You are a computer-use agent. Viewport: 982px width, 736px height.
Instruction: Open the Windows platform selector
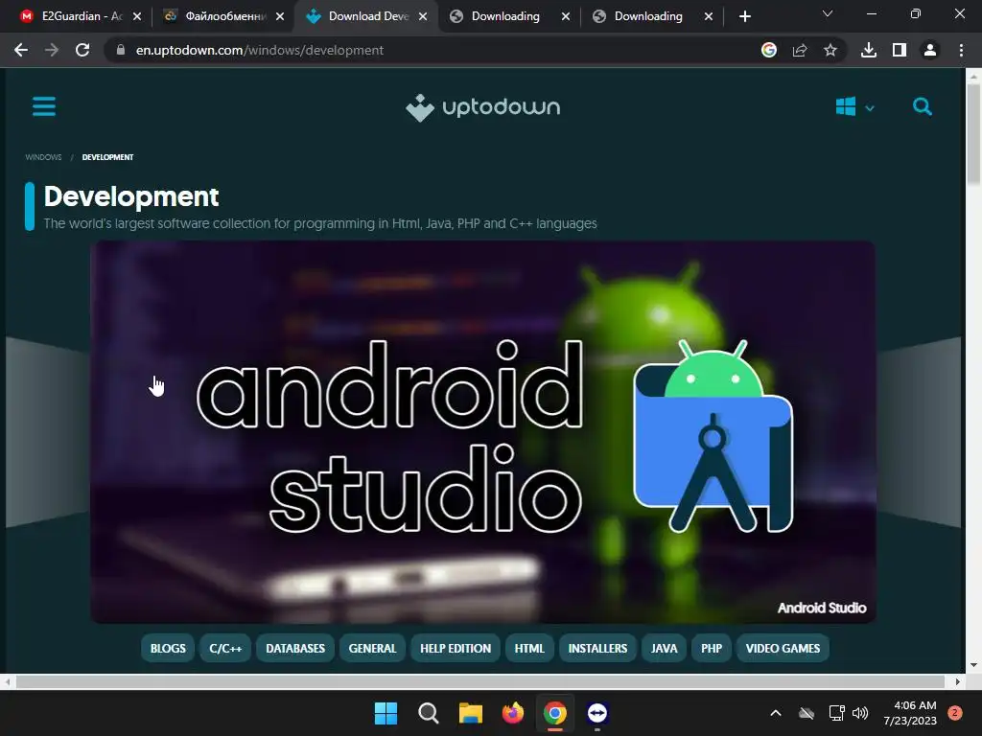point(854,107)
